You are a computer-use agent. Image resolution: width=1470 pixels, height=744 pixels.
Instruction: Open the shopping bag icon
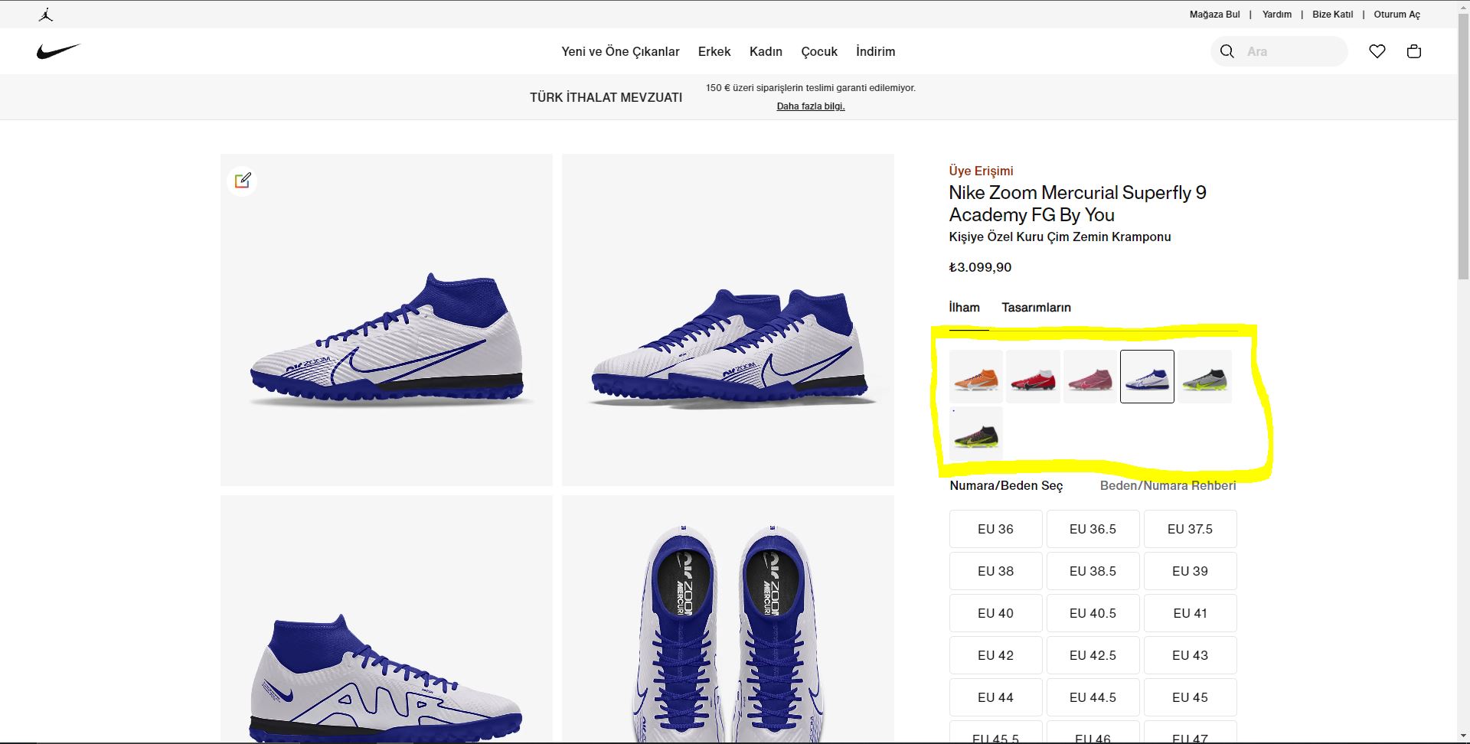point(1414,51)
